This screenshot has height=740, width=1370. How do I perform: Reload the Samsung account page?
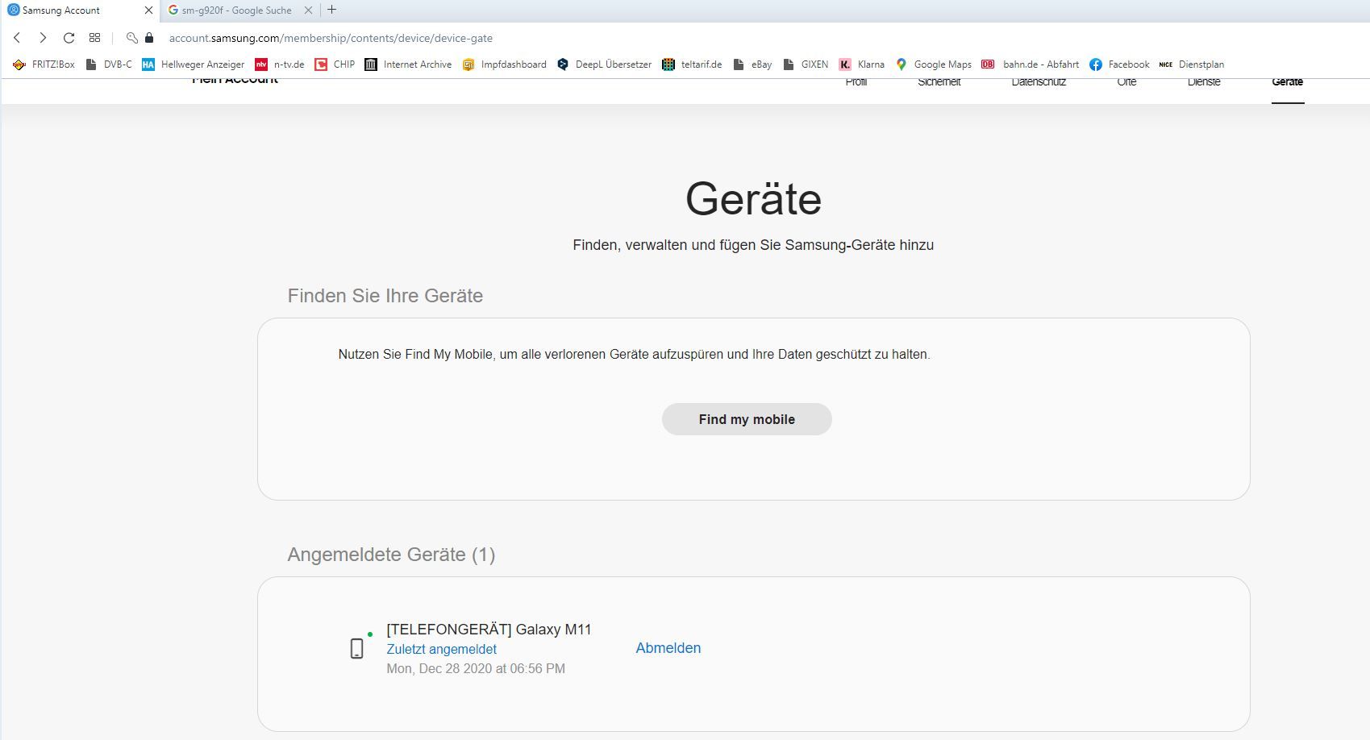click(x=69, y=38)
